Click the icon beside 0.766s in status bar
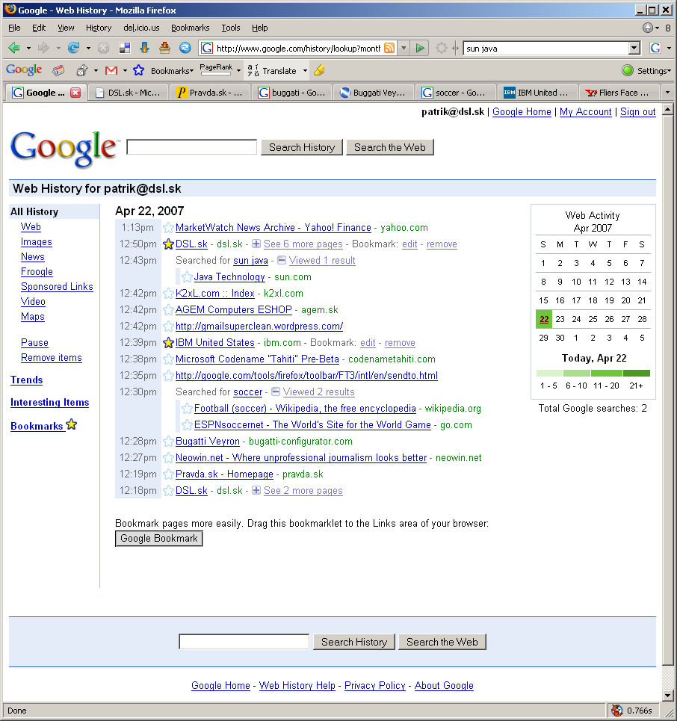This screenshot has width=677, height=721. tap(616, 711)
